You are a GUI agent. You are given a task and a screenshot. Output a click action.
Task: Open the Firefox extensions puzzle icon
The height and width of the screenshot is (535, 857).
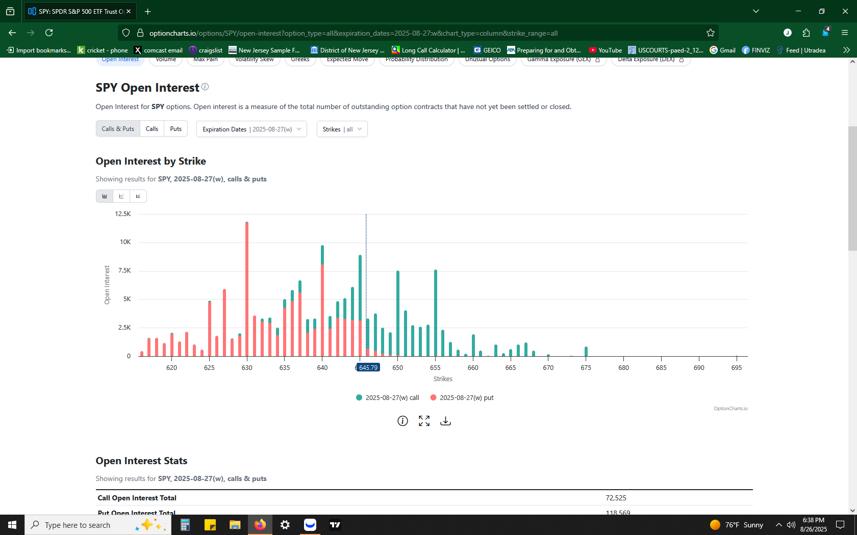click(x=806, y=33)
